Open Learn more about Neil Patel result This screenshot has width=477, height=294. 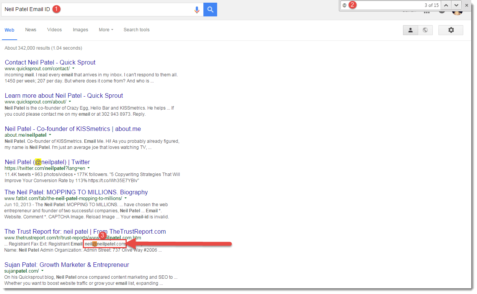(x=64, y=95)
